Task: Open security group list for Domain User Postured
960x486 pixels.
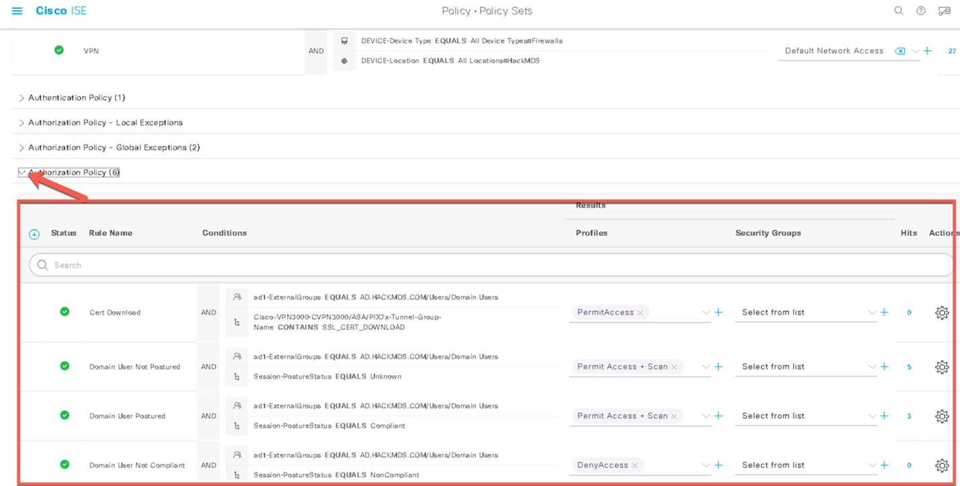Action: [806, 416]
